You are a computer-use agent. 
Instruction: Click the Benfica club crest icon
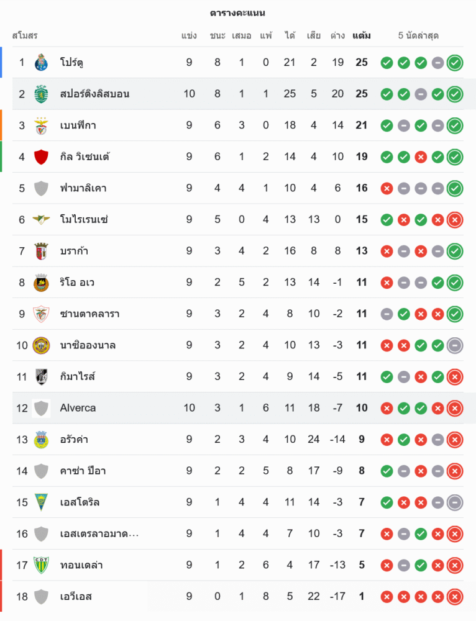click(41, 125)
